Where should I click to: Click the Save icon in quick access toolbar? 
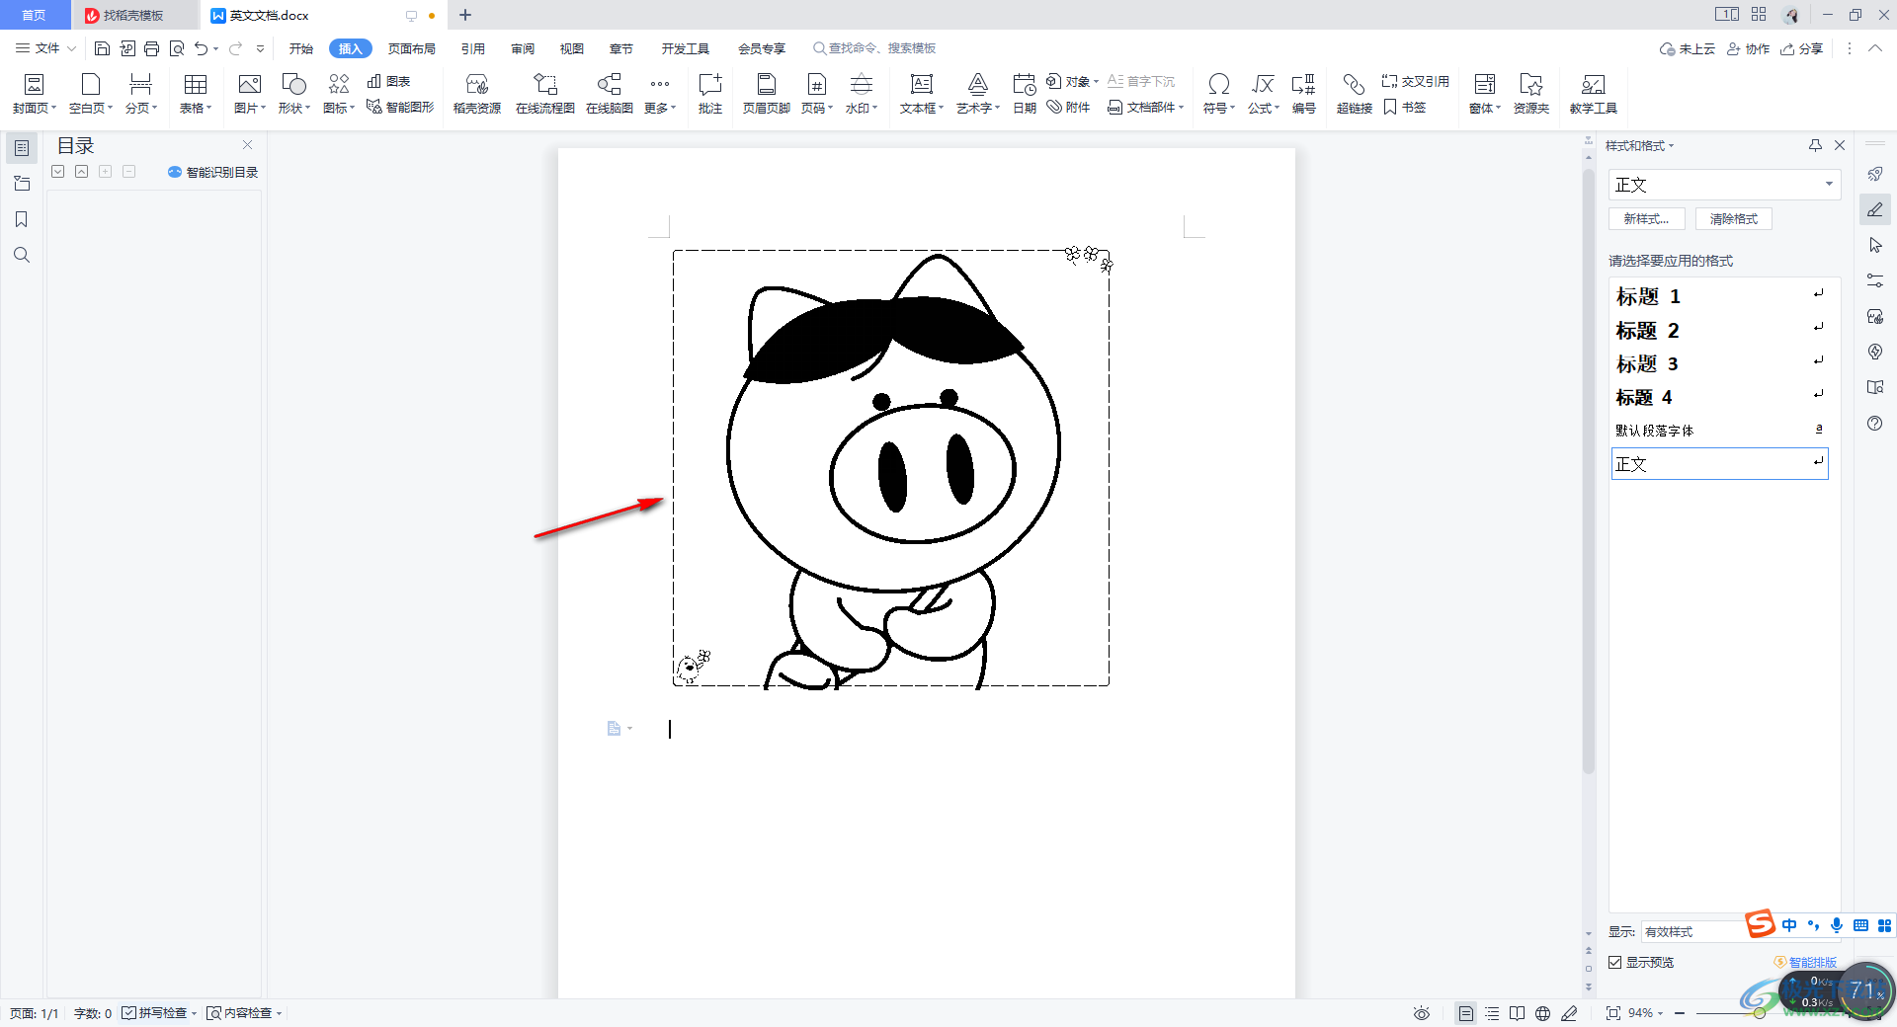click(102, 48)
